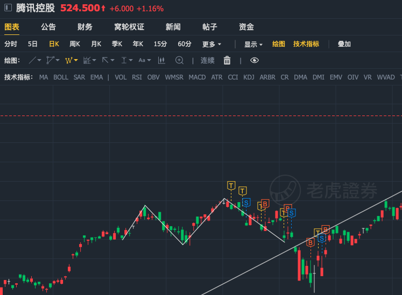Switch to the 资金 capital flow tab
This screenshot has width=402, height=295.
pos(246,27)
